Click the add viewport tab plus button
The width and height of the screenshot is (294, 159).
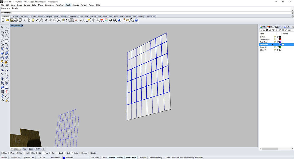43,149
